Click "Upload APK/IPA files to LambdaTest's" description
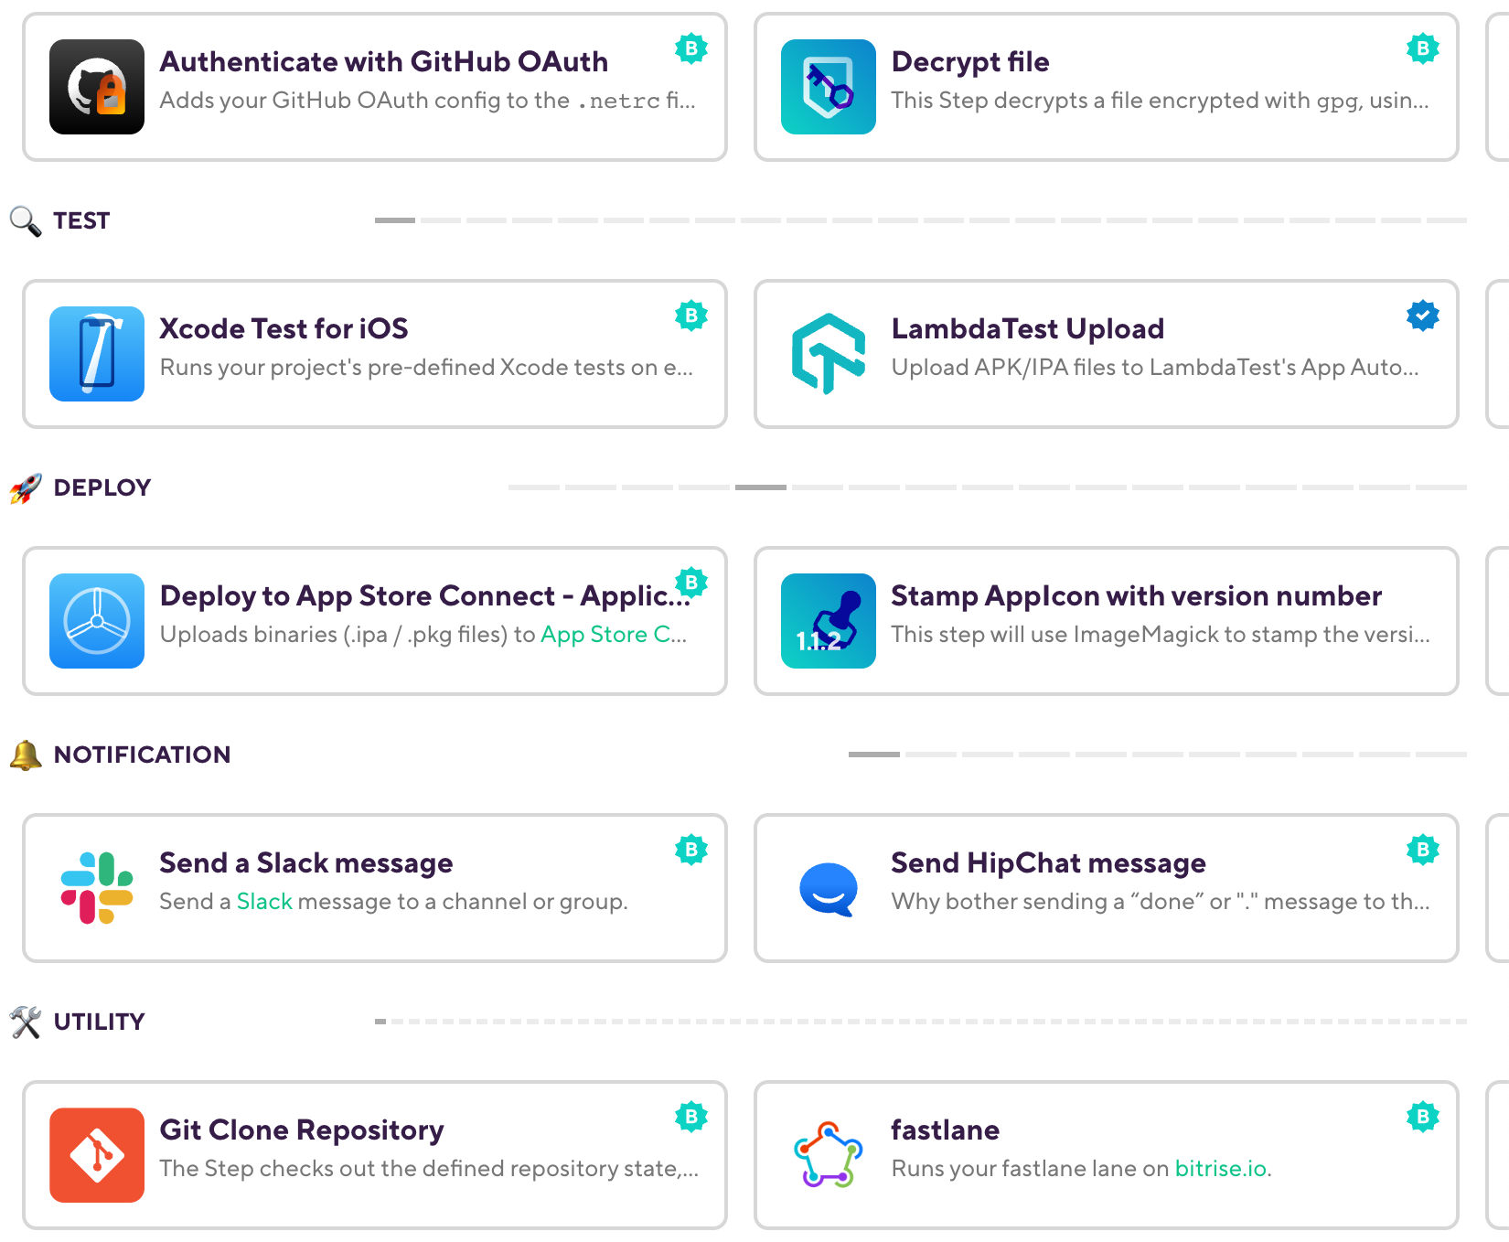This screenshot has width=1509, height=1242. pyautogui.click(x=1155, y=367)
